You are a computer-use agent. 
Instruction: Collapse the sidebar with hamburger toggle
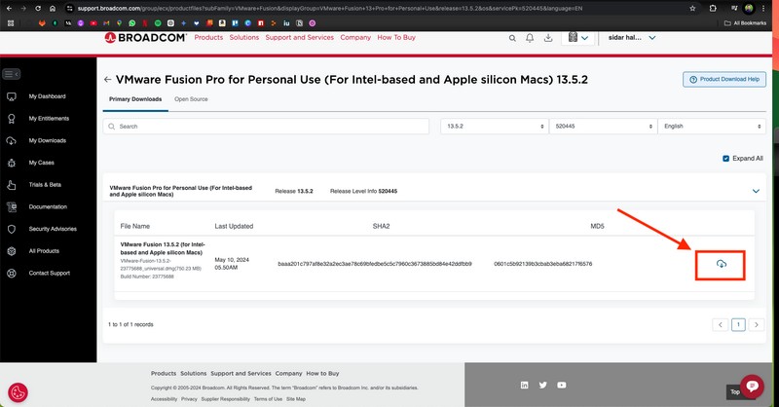pos(11,74)
